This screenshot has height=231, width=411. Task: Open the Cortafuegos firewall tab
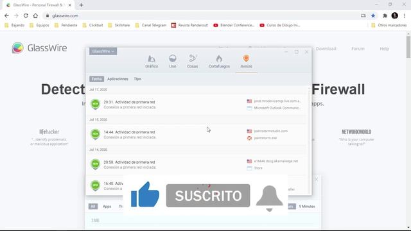tap(219, 62)
